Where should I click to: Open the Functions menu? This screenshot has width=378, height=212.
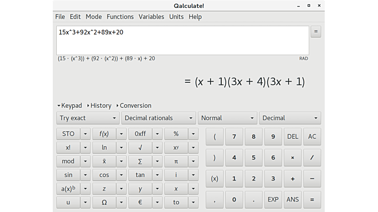pyautogui.click(x=120, y=17)
